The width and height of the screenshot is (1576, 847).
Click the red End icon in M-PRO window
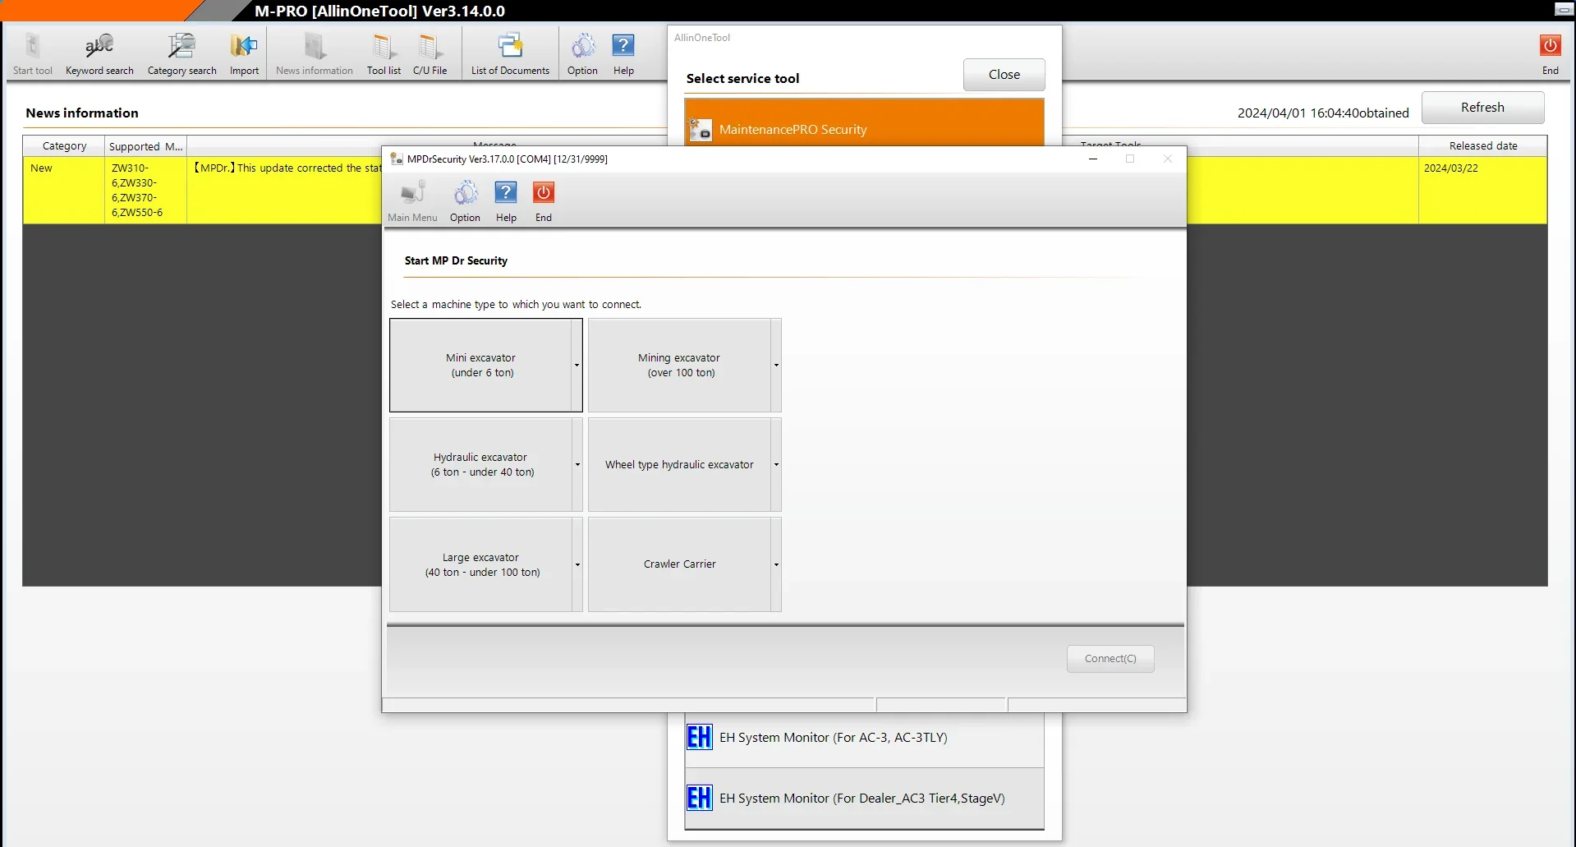point(1551,45)
